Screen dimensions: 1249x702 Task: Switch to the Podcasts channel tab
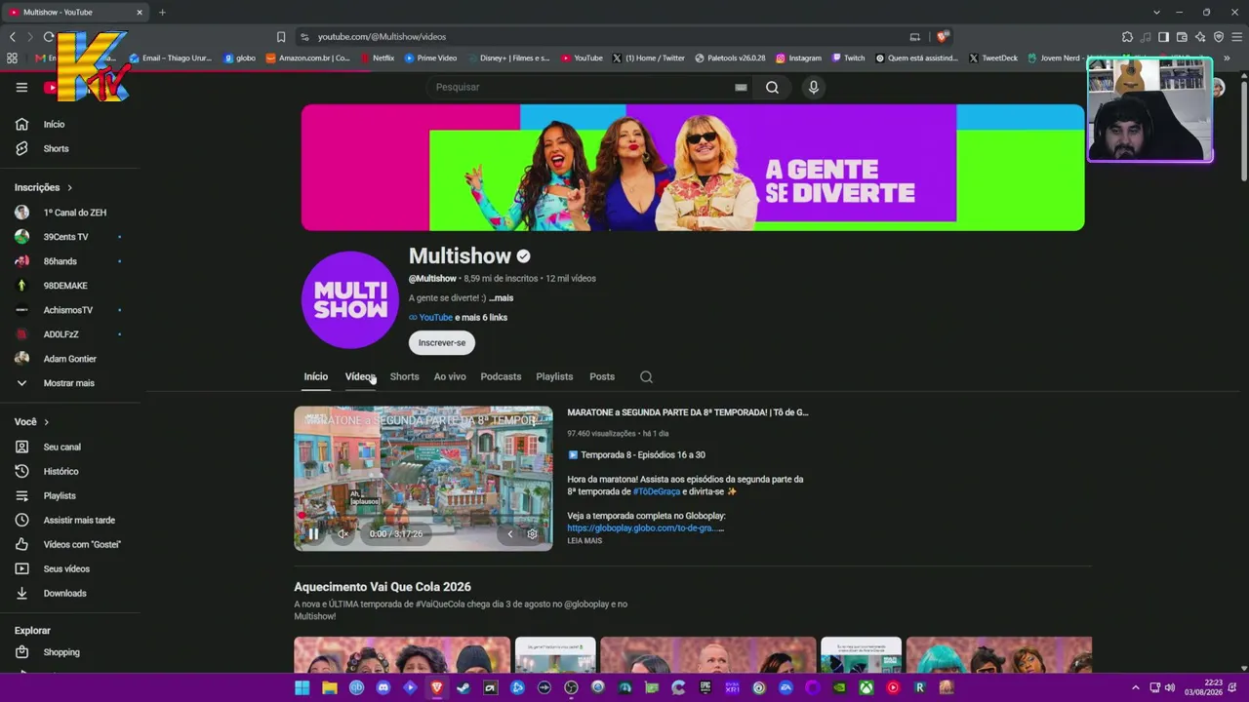click(x=501, y=376)
